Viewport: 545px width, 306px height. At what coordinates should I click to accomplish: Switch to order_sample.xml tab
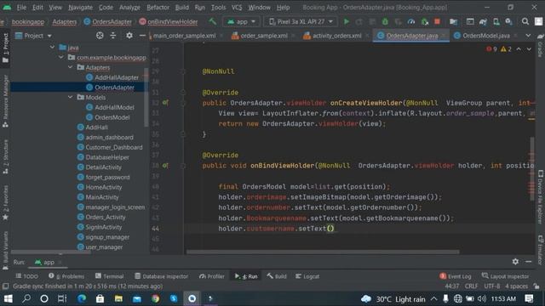[264, 36]
